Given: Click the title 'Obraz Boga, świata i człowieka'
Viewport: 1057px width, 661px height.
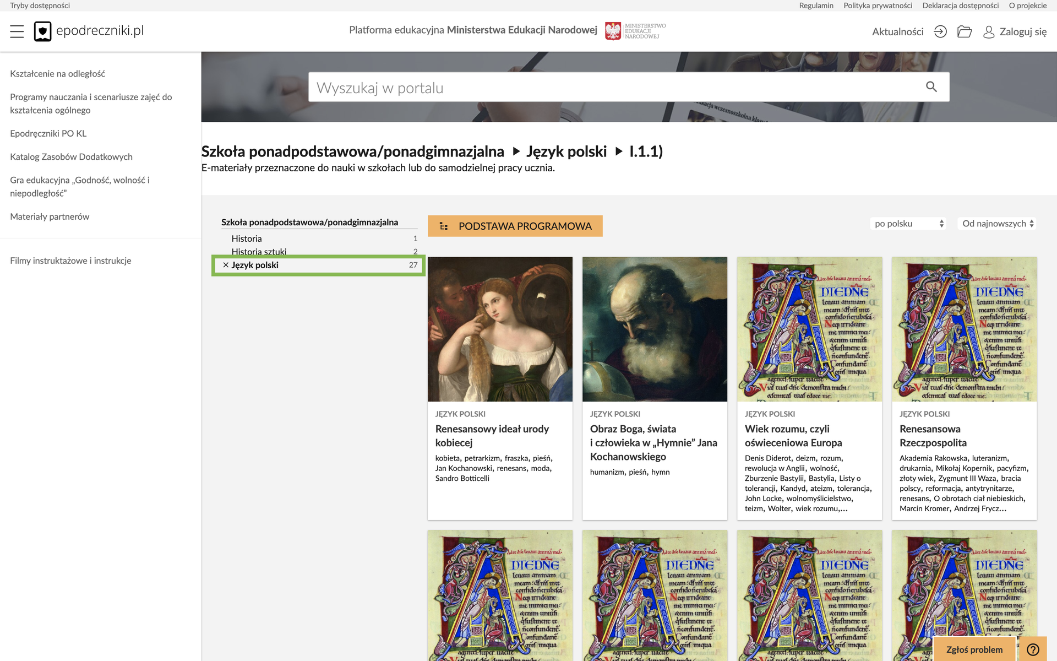Looking at the screenshot, I should (653, 442).
